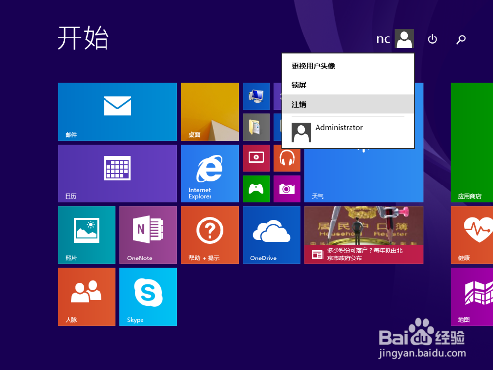Open the Weather tile
The width and height of the screenshot is (493, 370).
364,176
